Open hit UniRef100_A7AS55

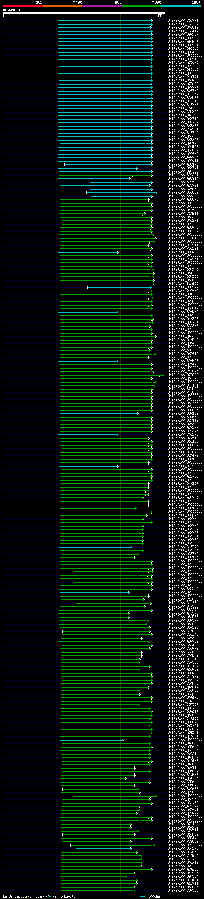pos(183,869)
